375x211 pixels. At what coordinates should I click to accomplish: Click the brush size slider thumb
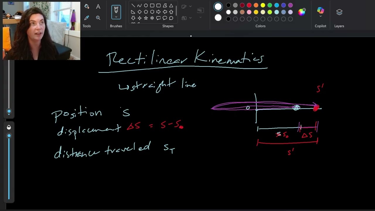pos(9,111)
